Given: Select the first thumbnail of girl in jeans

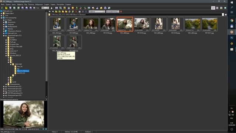Looking at the screenshot, I should (57, 24).
